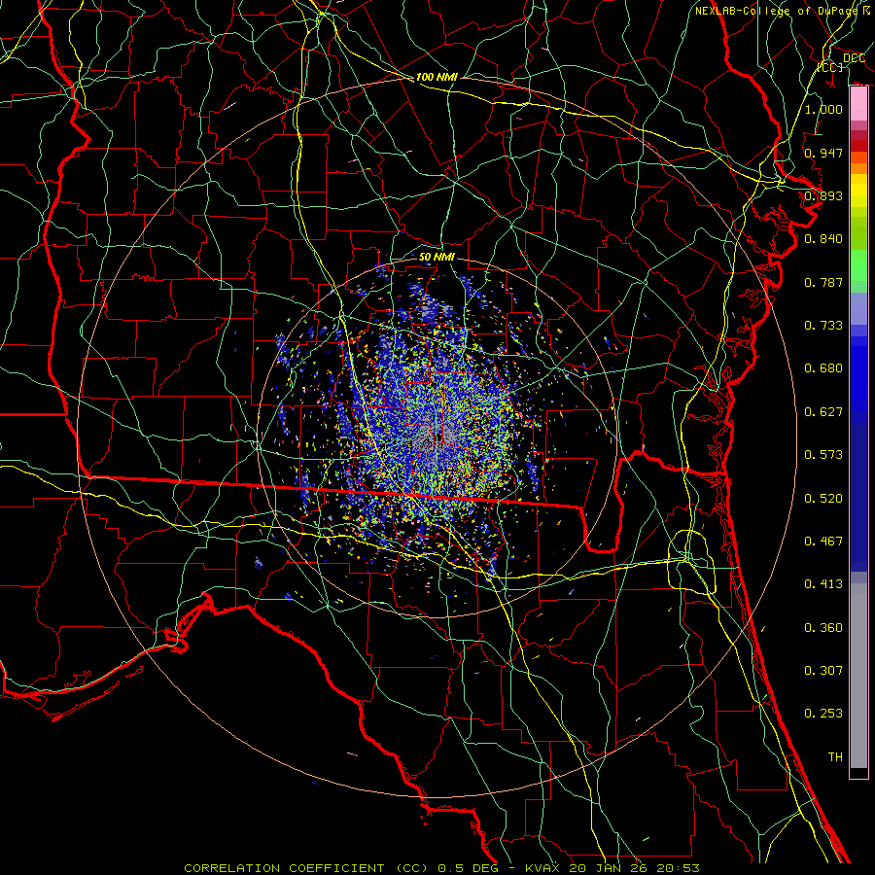Select the 0.413 scale value
This screenshot has height=875, width=875.
pos(823,584)
